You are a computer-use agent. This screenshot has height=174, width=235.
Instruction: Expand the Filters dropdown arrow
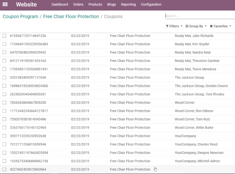(x=182, y=26)
